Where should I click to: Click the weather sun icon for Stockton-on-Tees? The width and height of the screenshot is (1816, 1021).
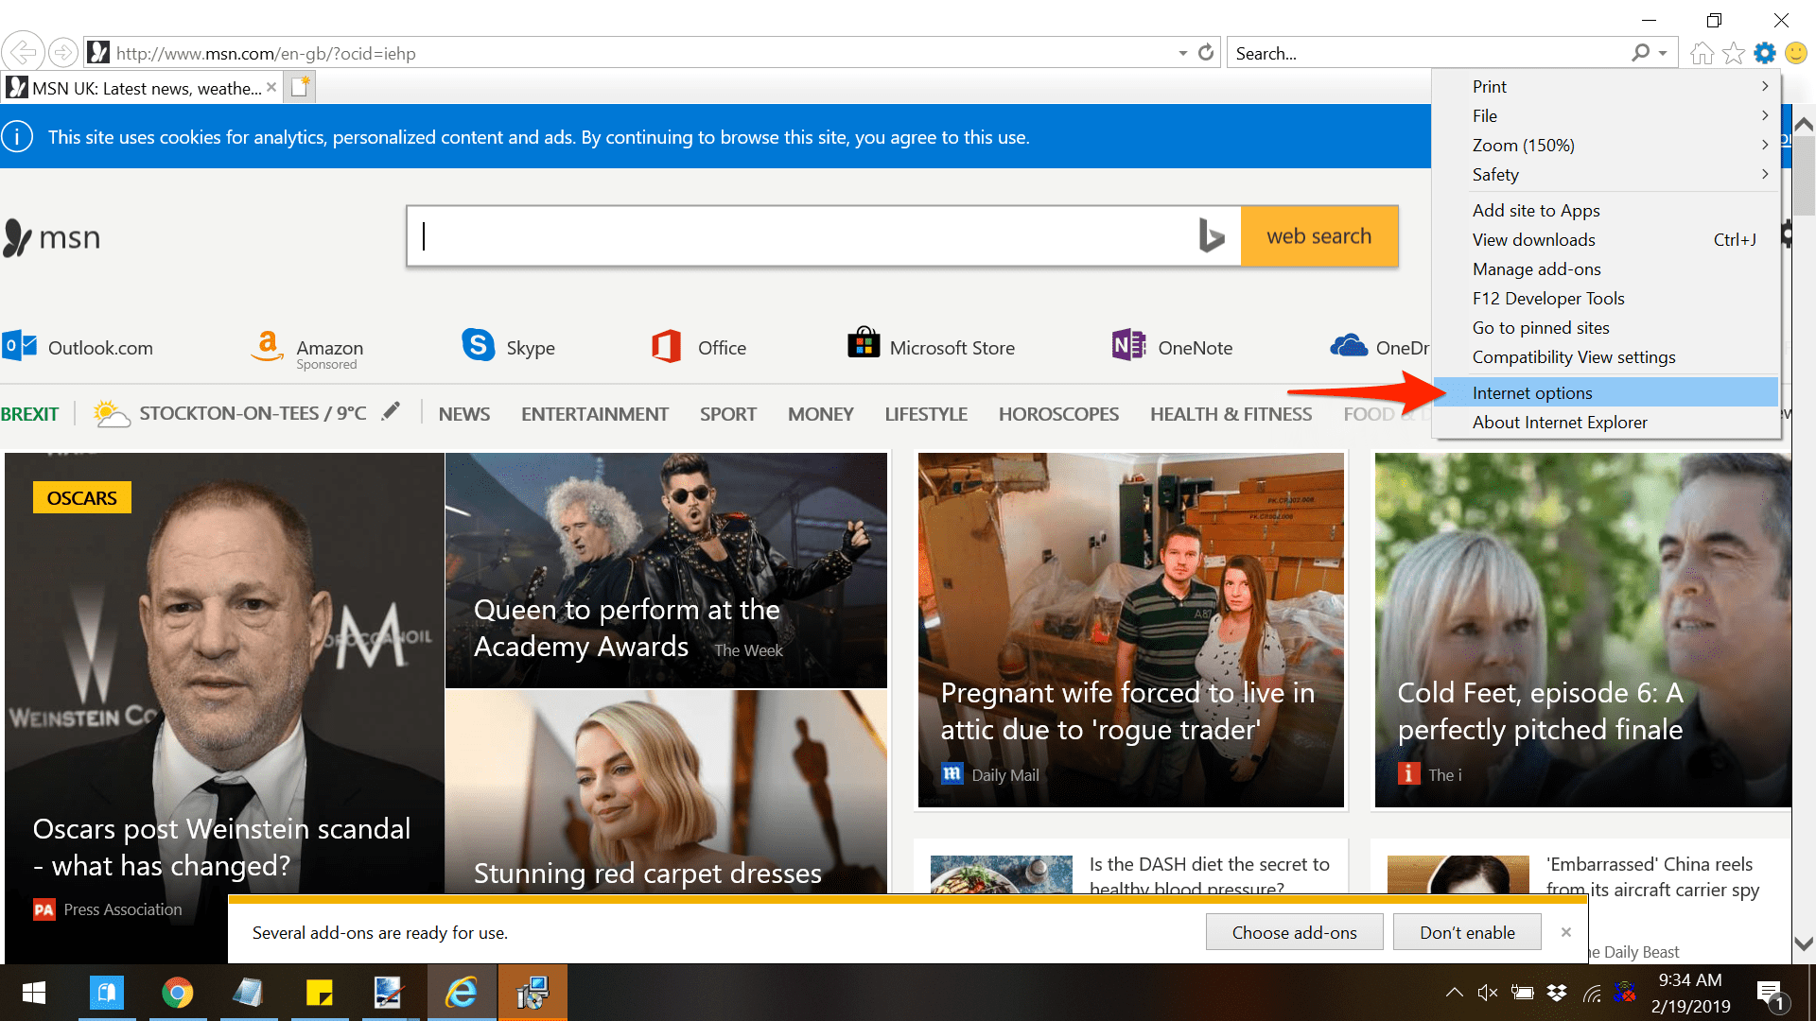111,413
